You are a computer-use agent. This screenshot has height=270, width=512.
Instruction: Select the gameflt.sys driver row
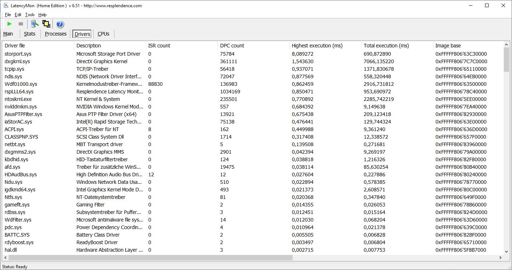(x=253, y=205)
